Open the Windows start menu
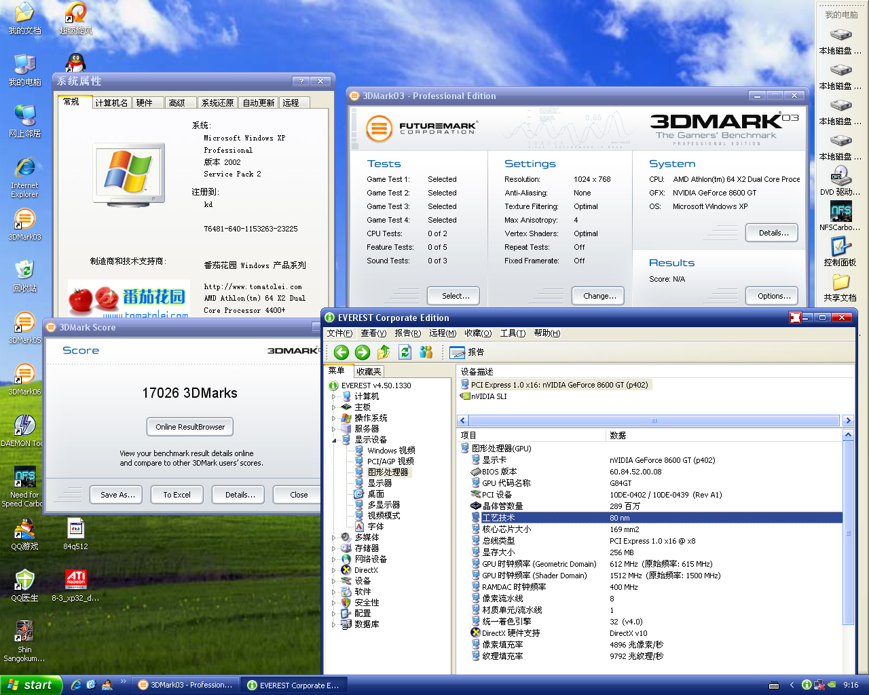The image size is (869, 695). pyautogui.click(x=31, y=685)
